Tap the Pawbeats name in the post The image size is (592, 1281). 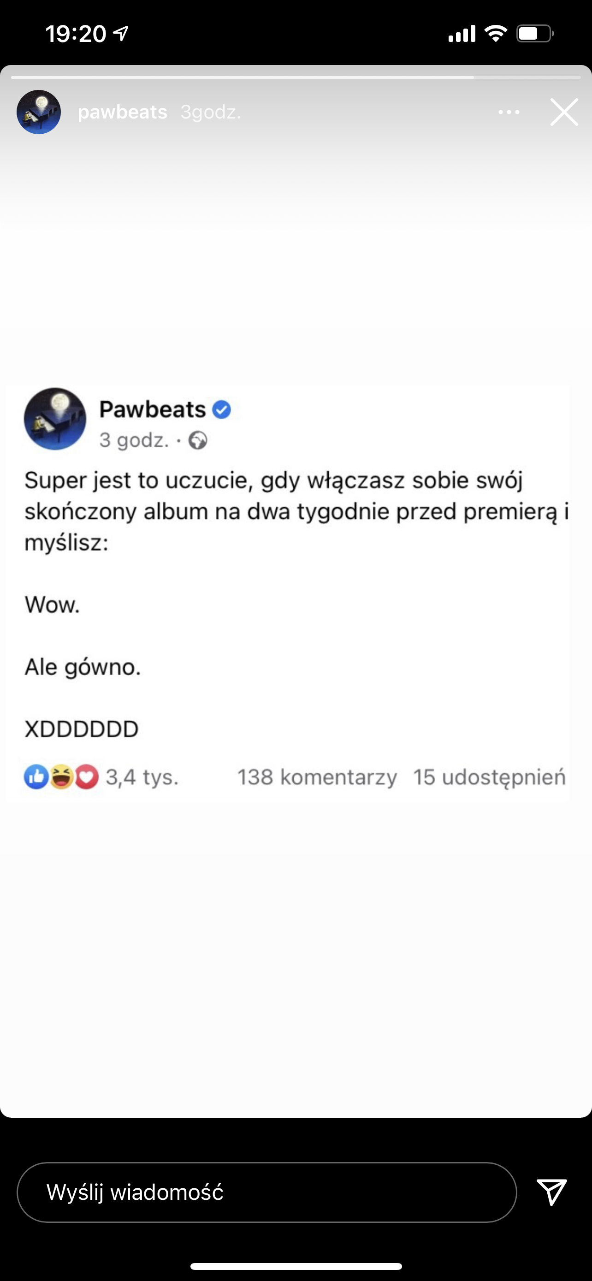(153, 409)
